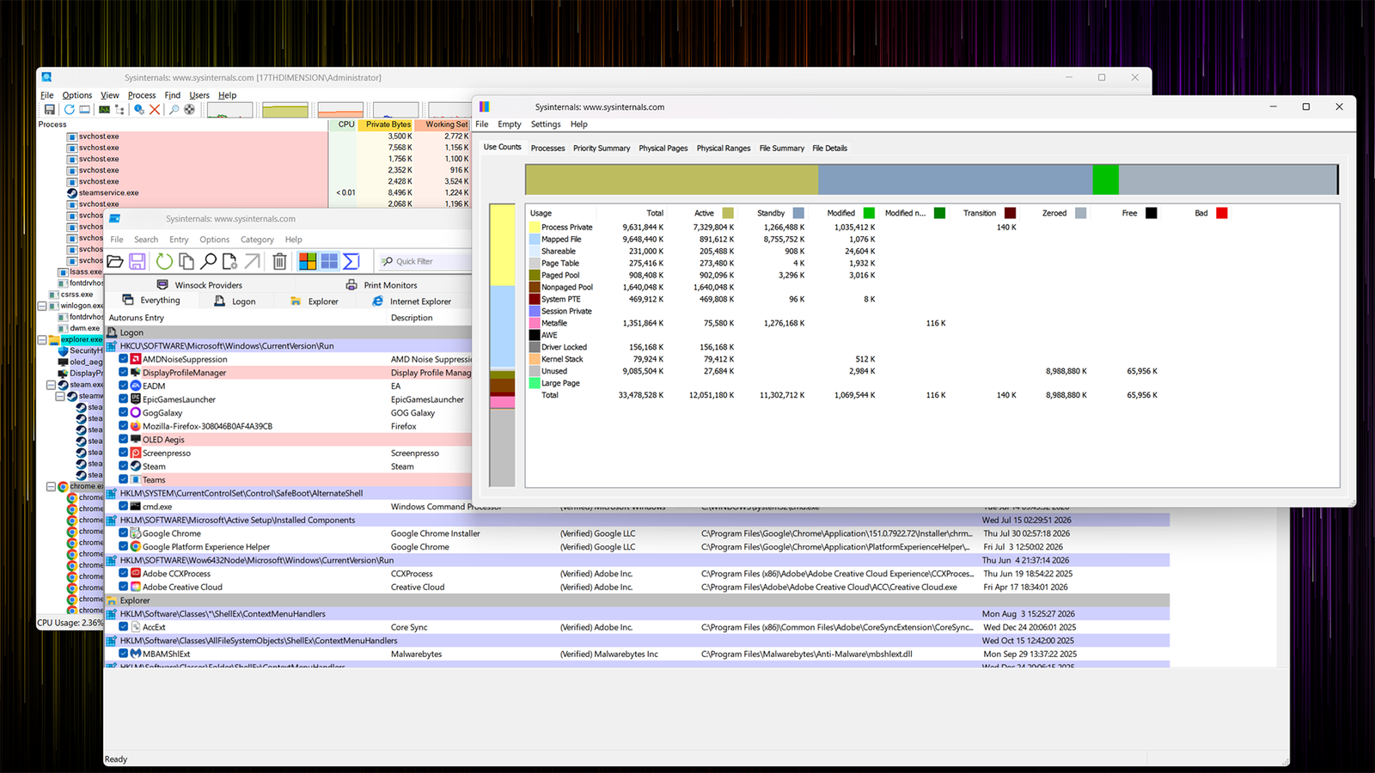Screen dimensions: 1375x773
Task: Open the Category menu in Autoruns
Action: click(257, 240)
